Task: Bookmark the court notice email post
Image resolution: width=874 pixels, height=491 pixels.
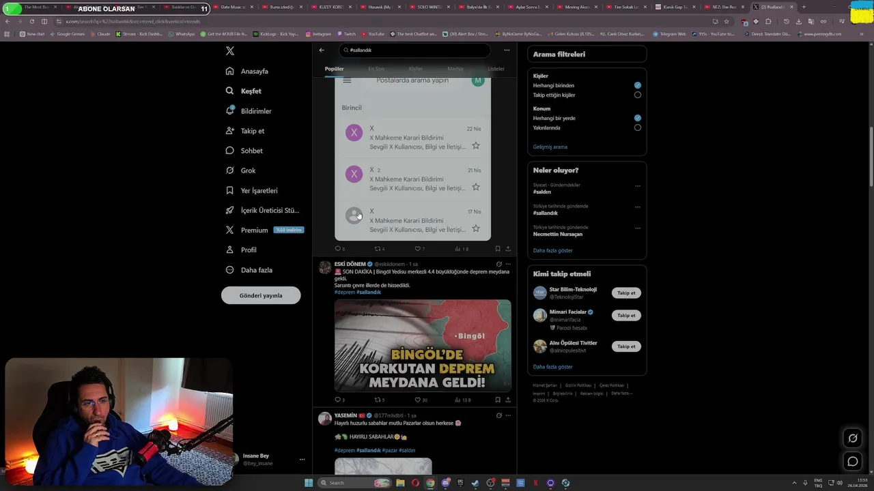Action: tap(498, 249)
